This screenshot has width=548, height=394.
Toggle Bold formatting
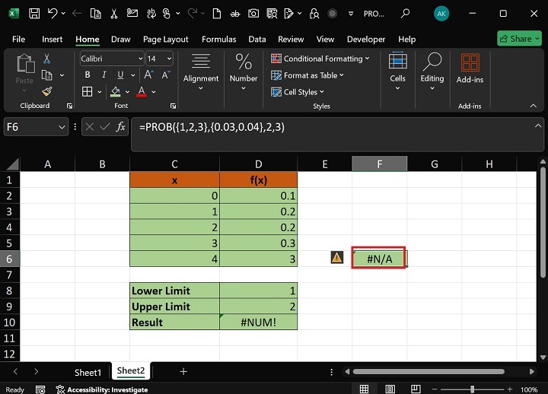click(88, 75)
